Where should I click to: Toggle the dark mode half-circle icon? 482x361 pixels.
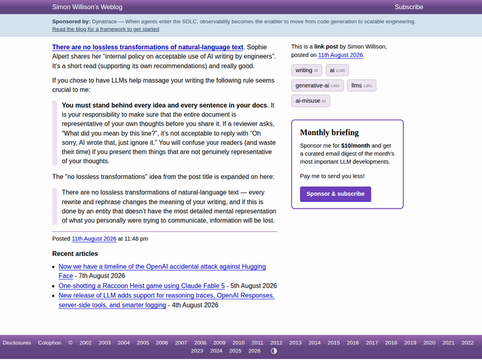pos(274,351)
